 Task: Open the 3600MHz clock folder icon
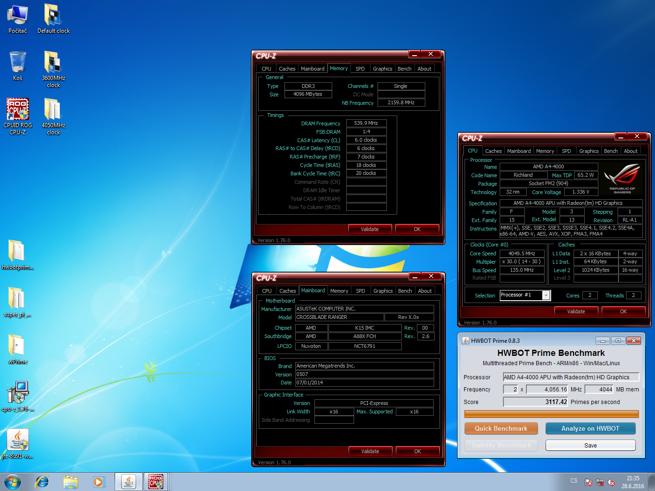(53, 69)
